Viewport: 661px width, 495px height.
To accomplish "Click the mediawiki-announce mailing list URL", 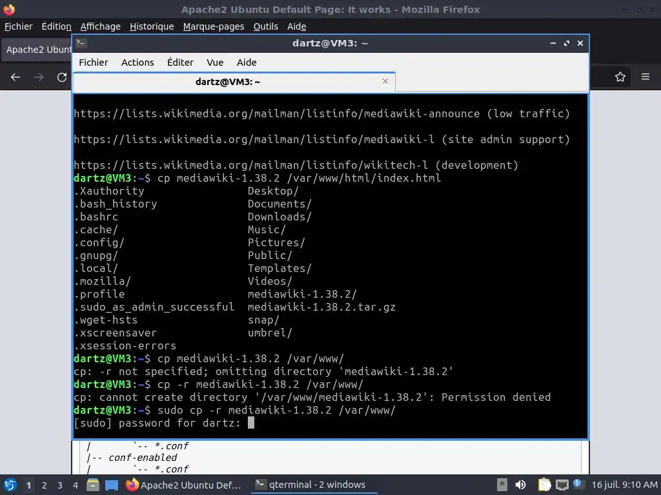I will click(276, 113).
